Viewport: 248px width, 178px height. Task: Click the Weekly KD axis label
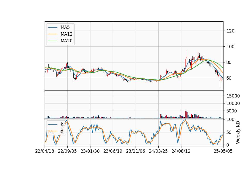pos(238,132)
